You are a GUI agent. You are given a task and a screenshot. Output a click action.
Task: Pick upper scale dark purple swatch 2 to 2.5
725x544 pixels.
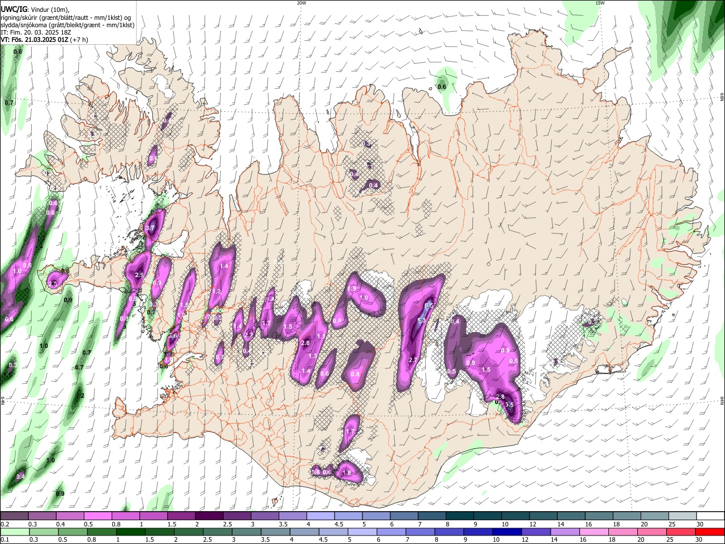pos(209,516)
